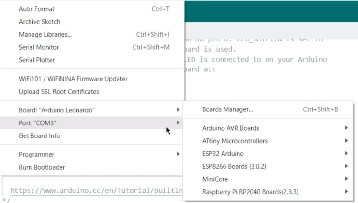Screen dimensions: 358x203
Task: Open Boards Manager from the submenu
Action: pyautogui.click(x=227, y=109)
